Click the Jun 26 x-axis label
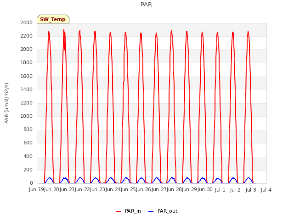Image resolution: width=294 pixels, height=220 pixels. [144, 190]
